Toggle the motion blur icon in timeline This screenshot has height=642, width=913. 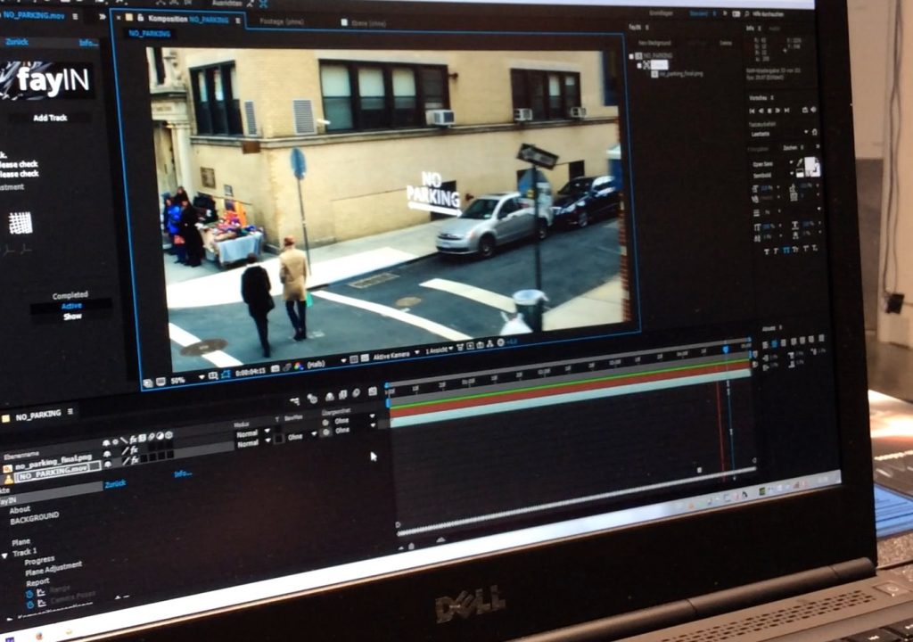[x=357, y=393]
